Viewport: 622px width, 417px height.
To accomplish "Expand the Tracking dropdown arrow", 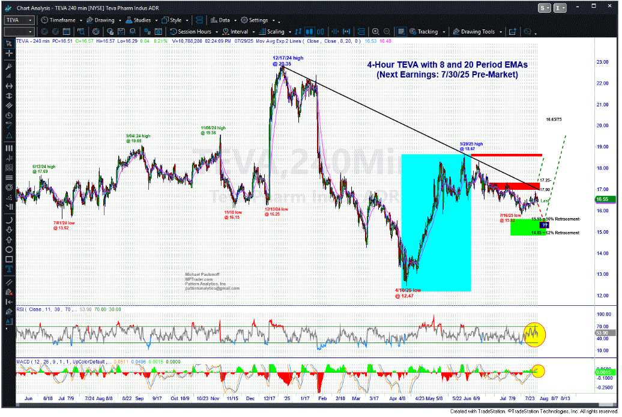I will [x=444, y=32].
